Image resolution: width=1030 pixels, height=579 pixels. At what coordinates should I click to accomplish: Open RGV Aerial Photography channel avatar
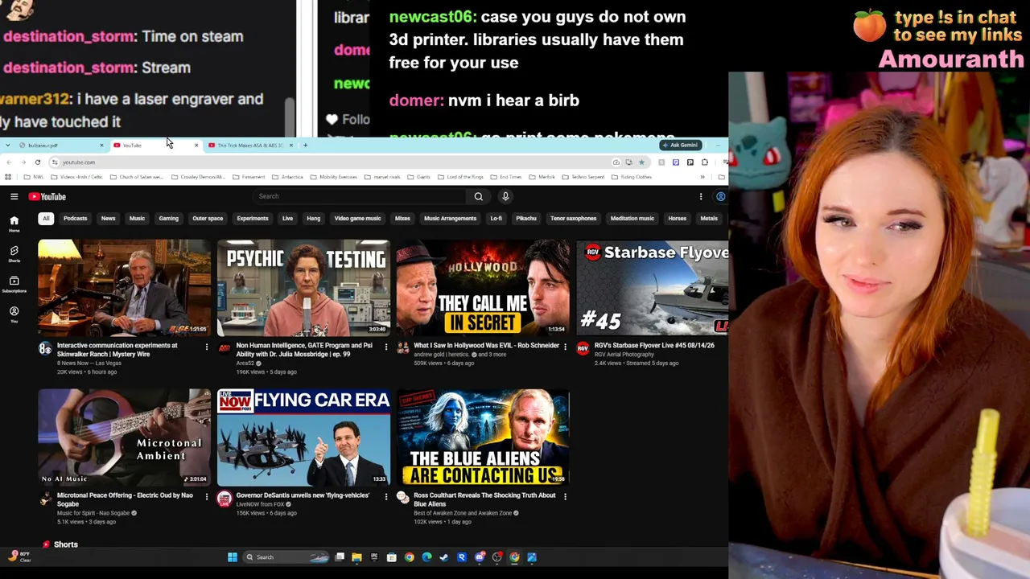click(583, 348)
